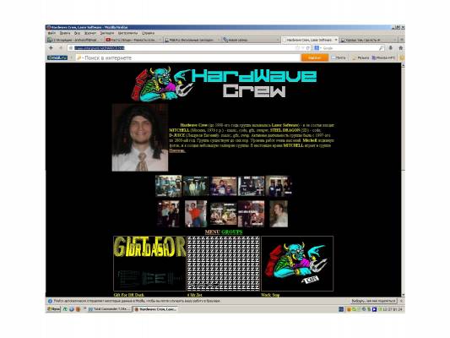Open the downloads arrow icon in toolbar
Screen dimensions: 450x338
pos(391,48)
